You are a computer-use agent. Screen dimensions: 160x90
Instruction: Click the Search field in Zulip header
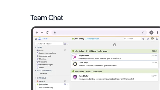(x=132, y=39)
